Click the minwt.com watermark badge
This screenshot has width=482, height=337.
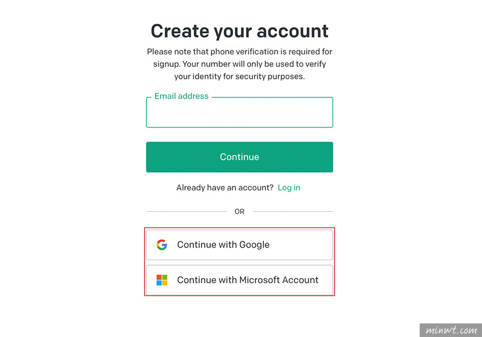451,330
